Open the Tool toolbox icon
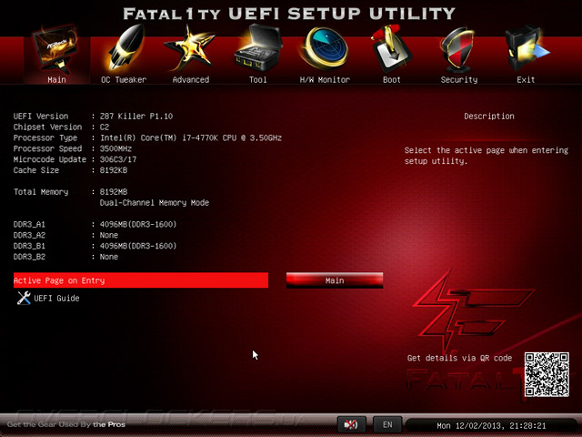Image resolution: width=582 pixels, height=437 pixels. click(258, 48)
